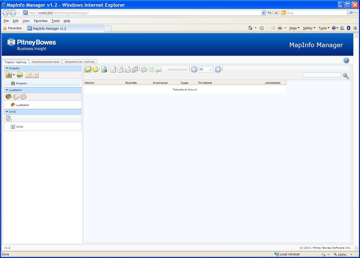Click the WMS server documents icon in WMS toolbar
The width and height of the screenshot is (360, 258).
pos(9,118)
